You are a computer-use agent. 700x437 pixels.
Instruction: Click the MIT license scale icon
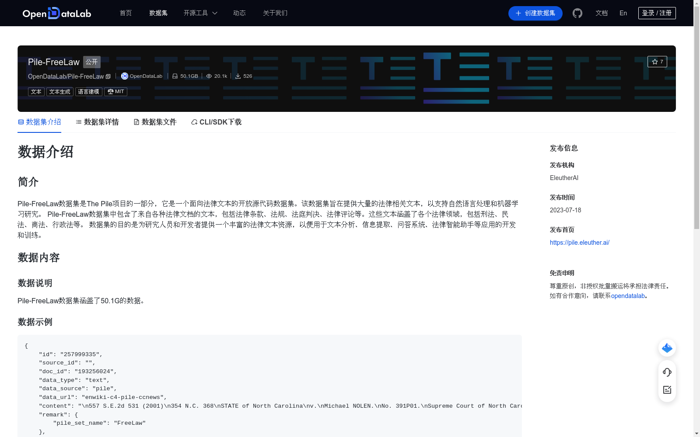(x=111, y=91)
